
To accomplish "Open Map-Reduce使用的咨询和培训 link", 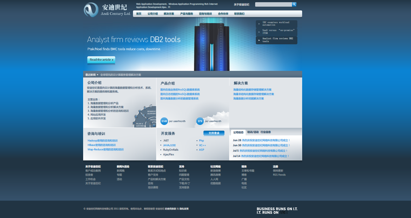I will point(106,149).
